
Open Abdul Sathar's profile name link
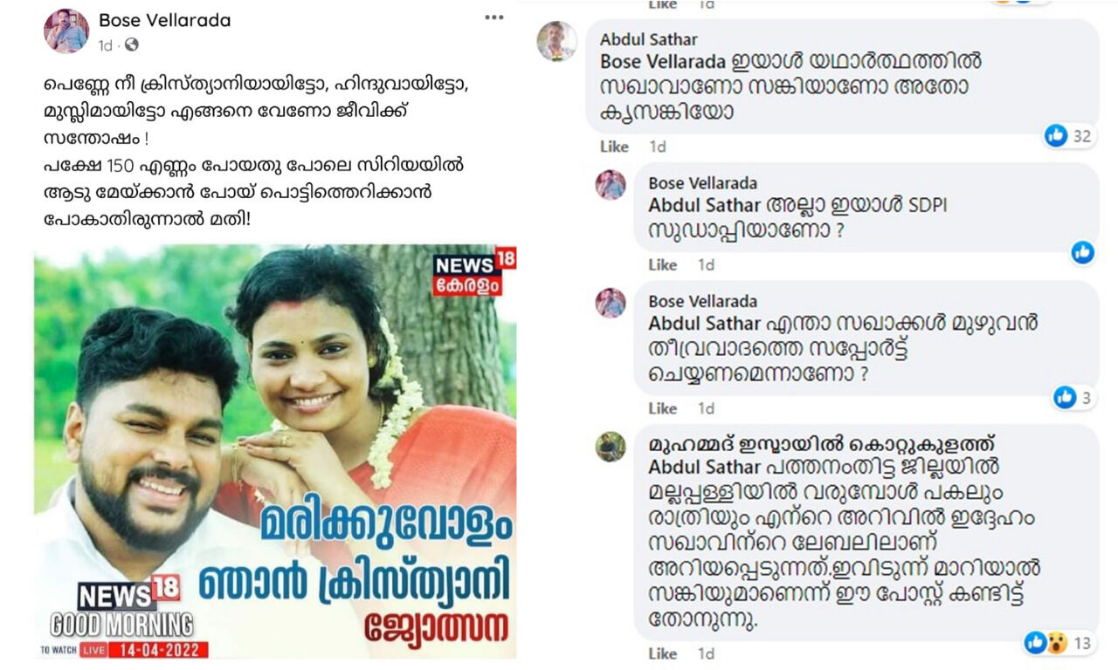pyautogui.click(x=649, y=40)
